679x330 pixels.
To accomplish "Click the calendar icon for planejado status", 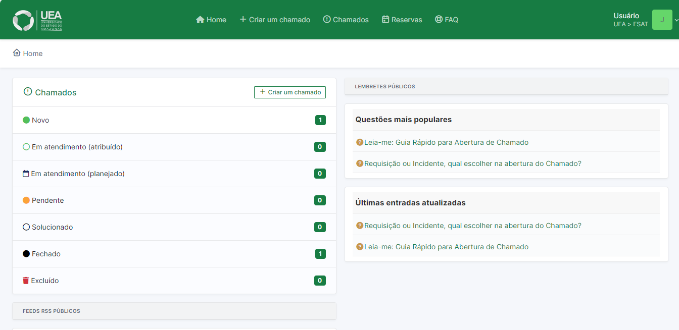I will point(26,174).
